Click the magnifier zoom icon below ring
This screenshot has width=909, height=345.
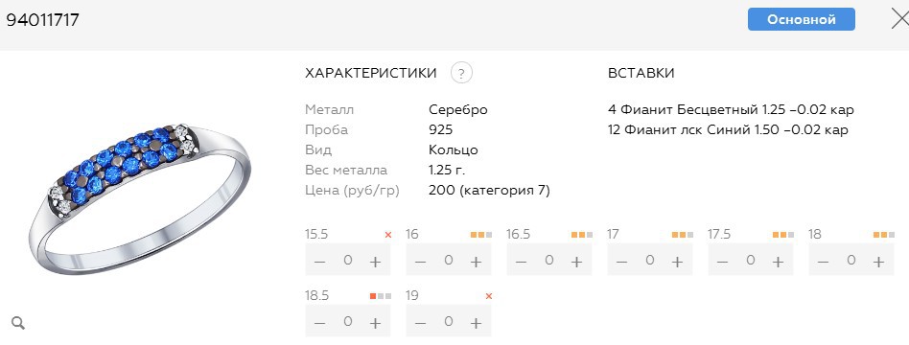[x=18, y=323]
